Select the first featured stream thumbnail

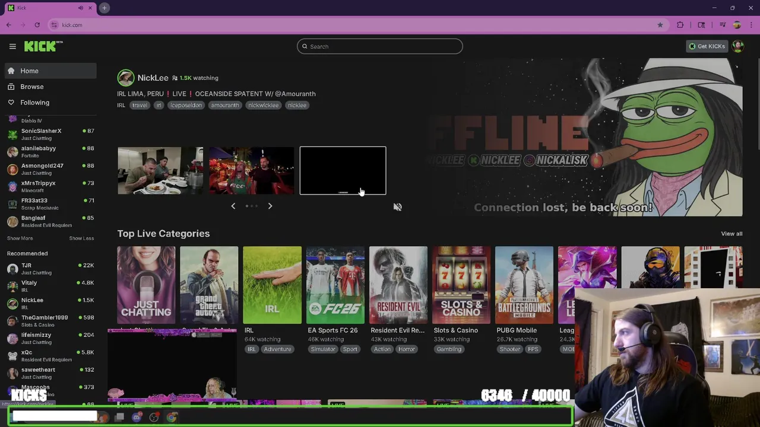point(160,171)
